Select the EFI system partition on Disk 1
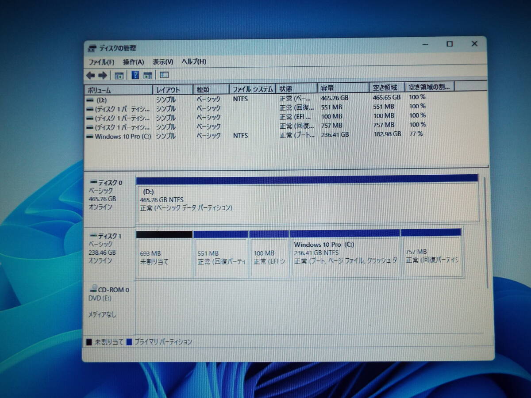The height and width of the screenshot is (398, 531). (x=269, y=254)
